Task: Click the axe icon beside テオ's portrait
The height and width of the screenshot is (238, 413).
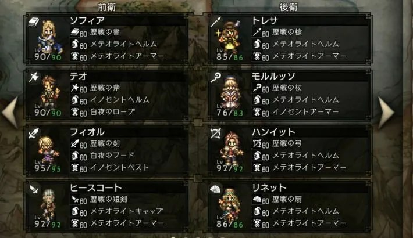Action: point(34,77)
